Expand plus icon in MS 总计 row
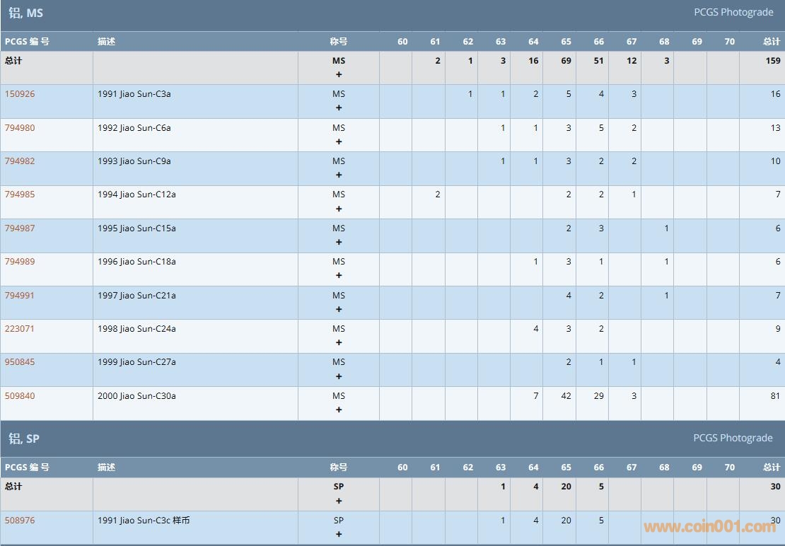Screen dimensions: 785x546 point(339,75)
